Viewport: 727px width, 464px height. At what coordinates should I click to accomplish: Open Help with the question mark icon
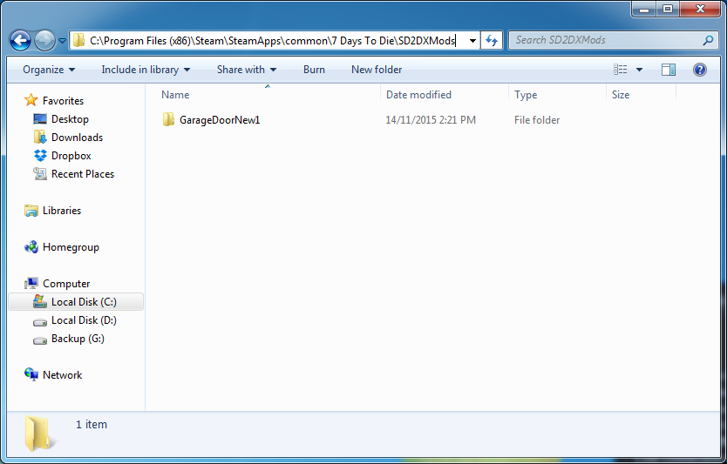coord(700,70)
